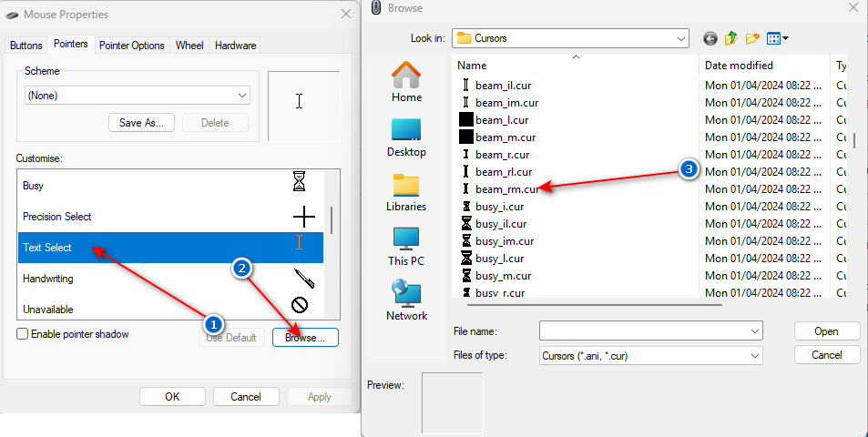Click the Handwriting pen pointer icon
This screenshot has height=437, width=868.
[x=304, y=279]
